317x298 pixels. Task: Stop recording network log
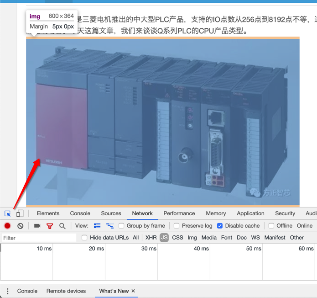point(7,226)
